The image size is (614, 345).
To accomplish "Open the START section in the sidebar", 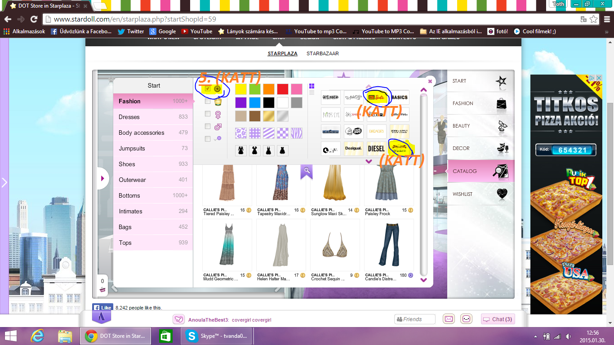I will pyautogui.click(x=481, y=81).
